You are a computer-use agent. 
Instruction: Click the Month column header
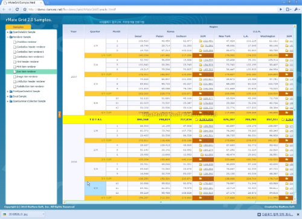click(117, 31)
